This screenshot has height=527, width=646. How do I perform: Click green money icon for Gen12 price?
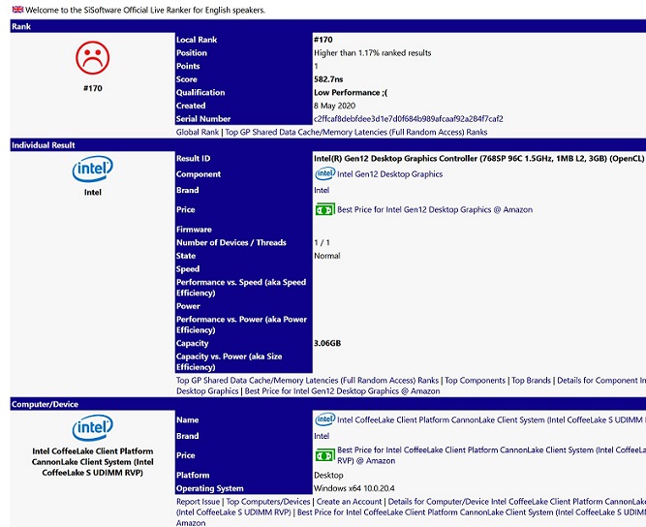coord(325,210)
